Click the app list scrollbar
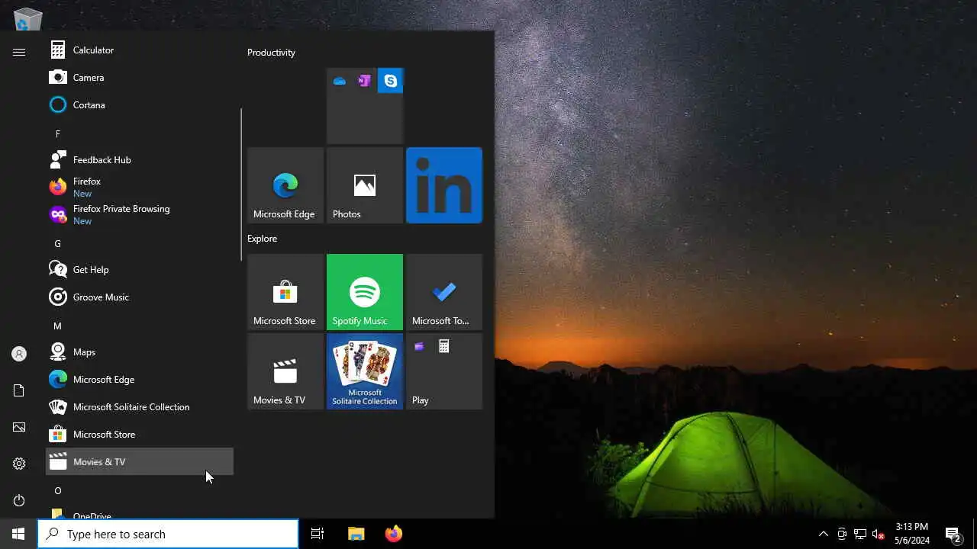This screenshot has width=977, height=549. pyautogui.click(x=241, y=185)
